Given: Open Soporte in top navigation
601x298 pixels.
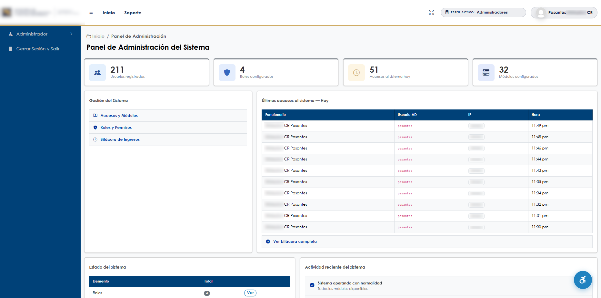Looking at the screenshot, I should 133,13.
